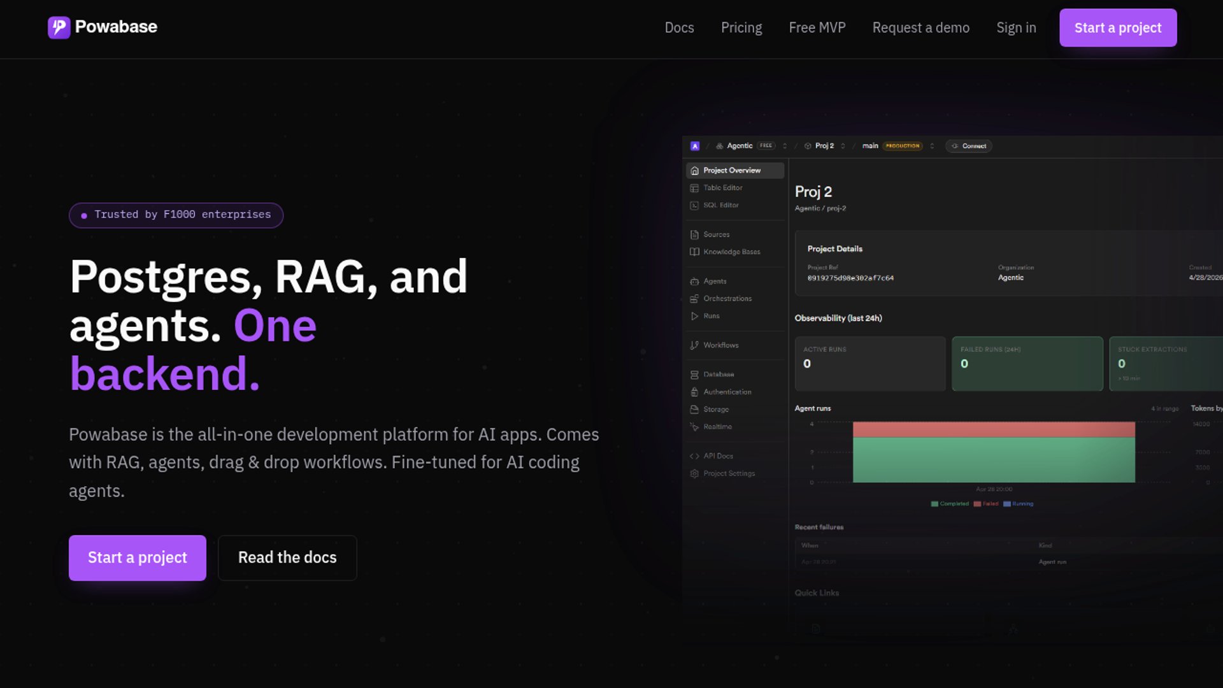This screenshot has width=1223, height=688.
Task: Click the Agentic value under Organization
Action: tap(1011, 278)
